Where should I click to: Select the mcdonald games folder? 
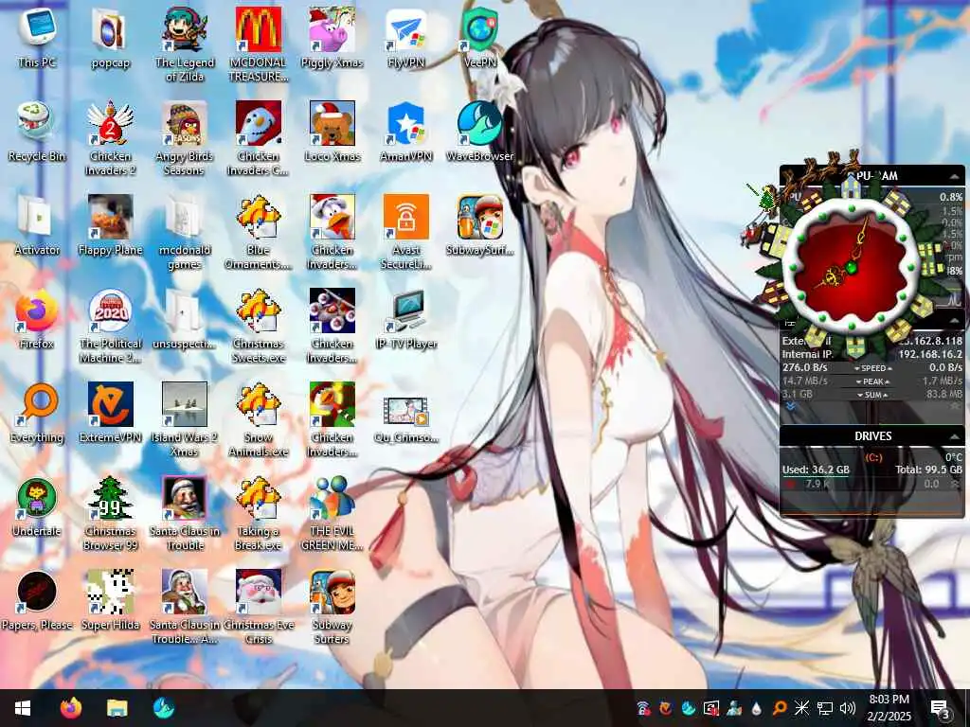(x=185, y=233)
